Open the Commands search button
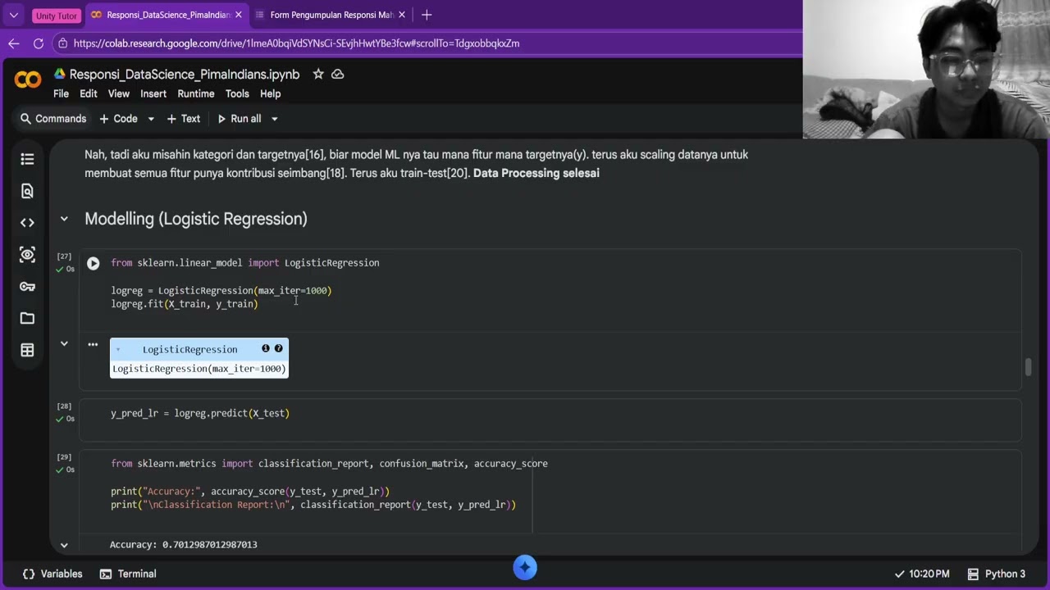The height and width of the screenshot is (590, 1050). pyautogui.click(x=53, y=119)
